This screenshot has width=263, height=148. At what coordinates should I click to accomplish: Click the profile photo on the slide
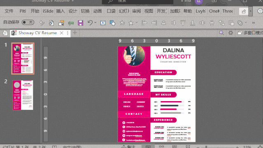pyautogui.click(x=134, y=56)
